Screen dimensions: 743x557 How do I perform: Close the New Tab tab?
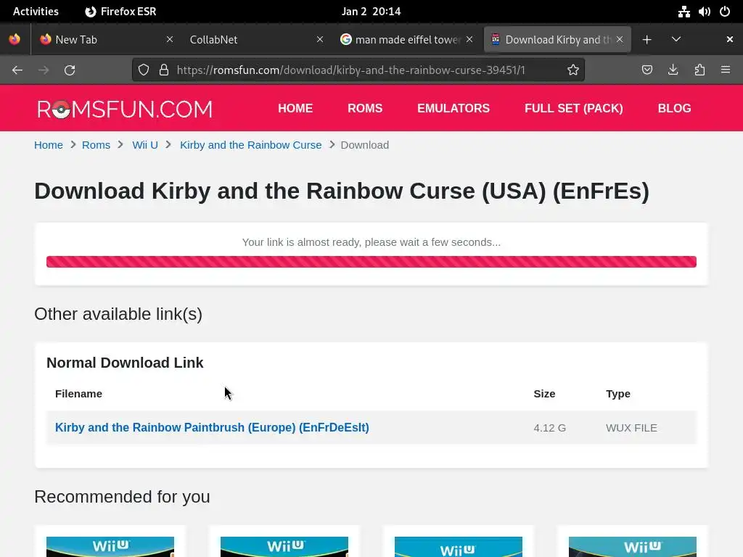[x=170, y=39]
